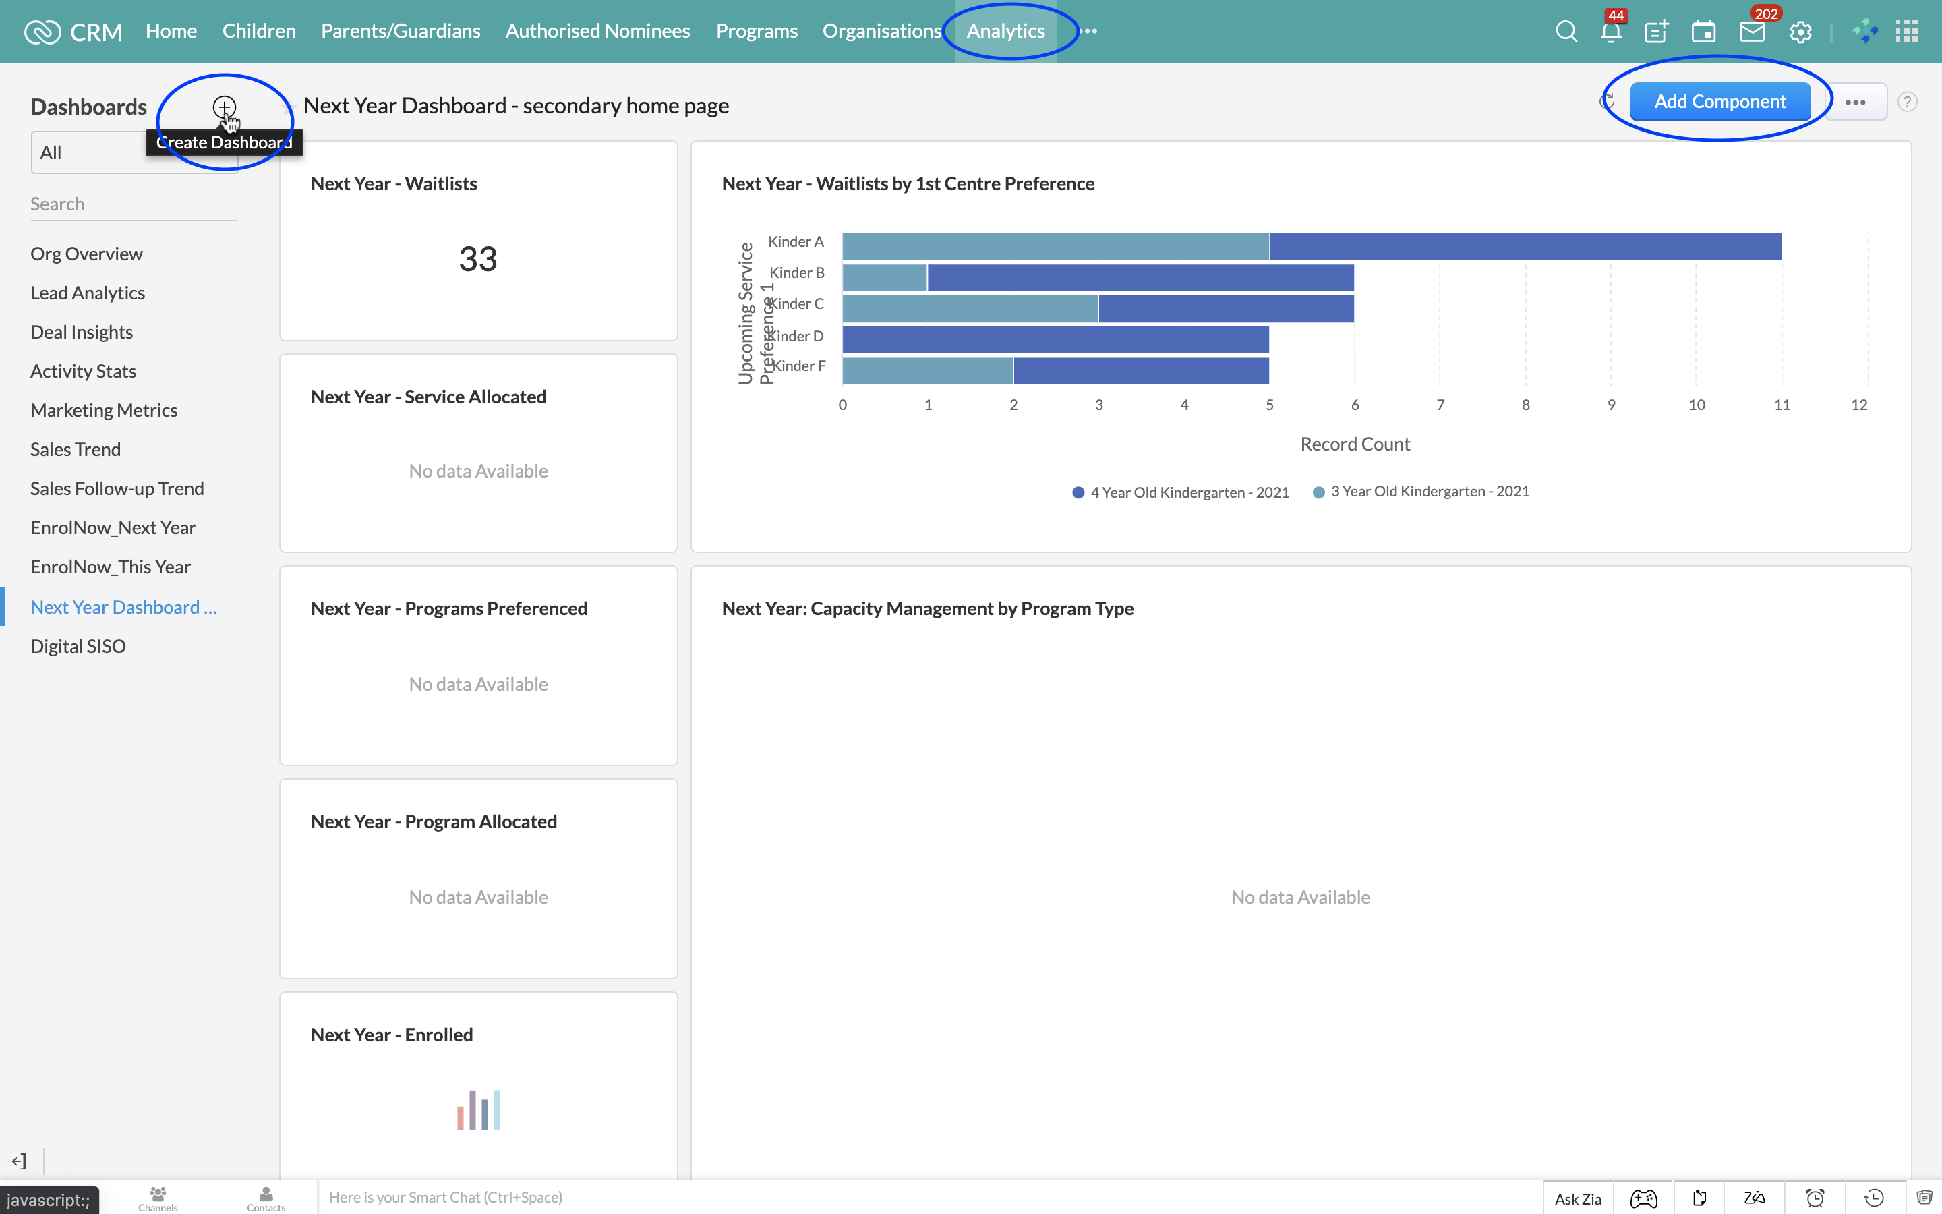
Task: Open the more options menu beside Add Component
Action: click(x=1855, y=102)
